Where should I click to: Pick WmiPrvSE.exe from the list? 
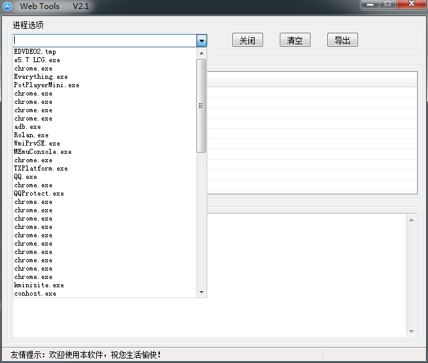pos(105,144)
